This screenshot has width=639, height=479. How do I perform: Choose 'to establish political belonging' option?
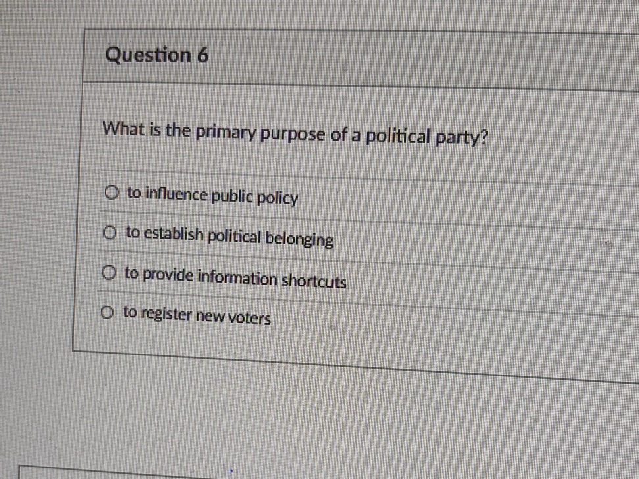[x=109, y=231]
